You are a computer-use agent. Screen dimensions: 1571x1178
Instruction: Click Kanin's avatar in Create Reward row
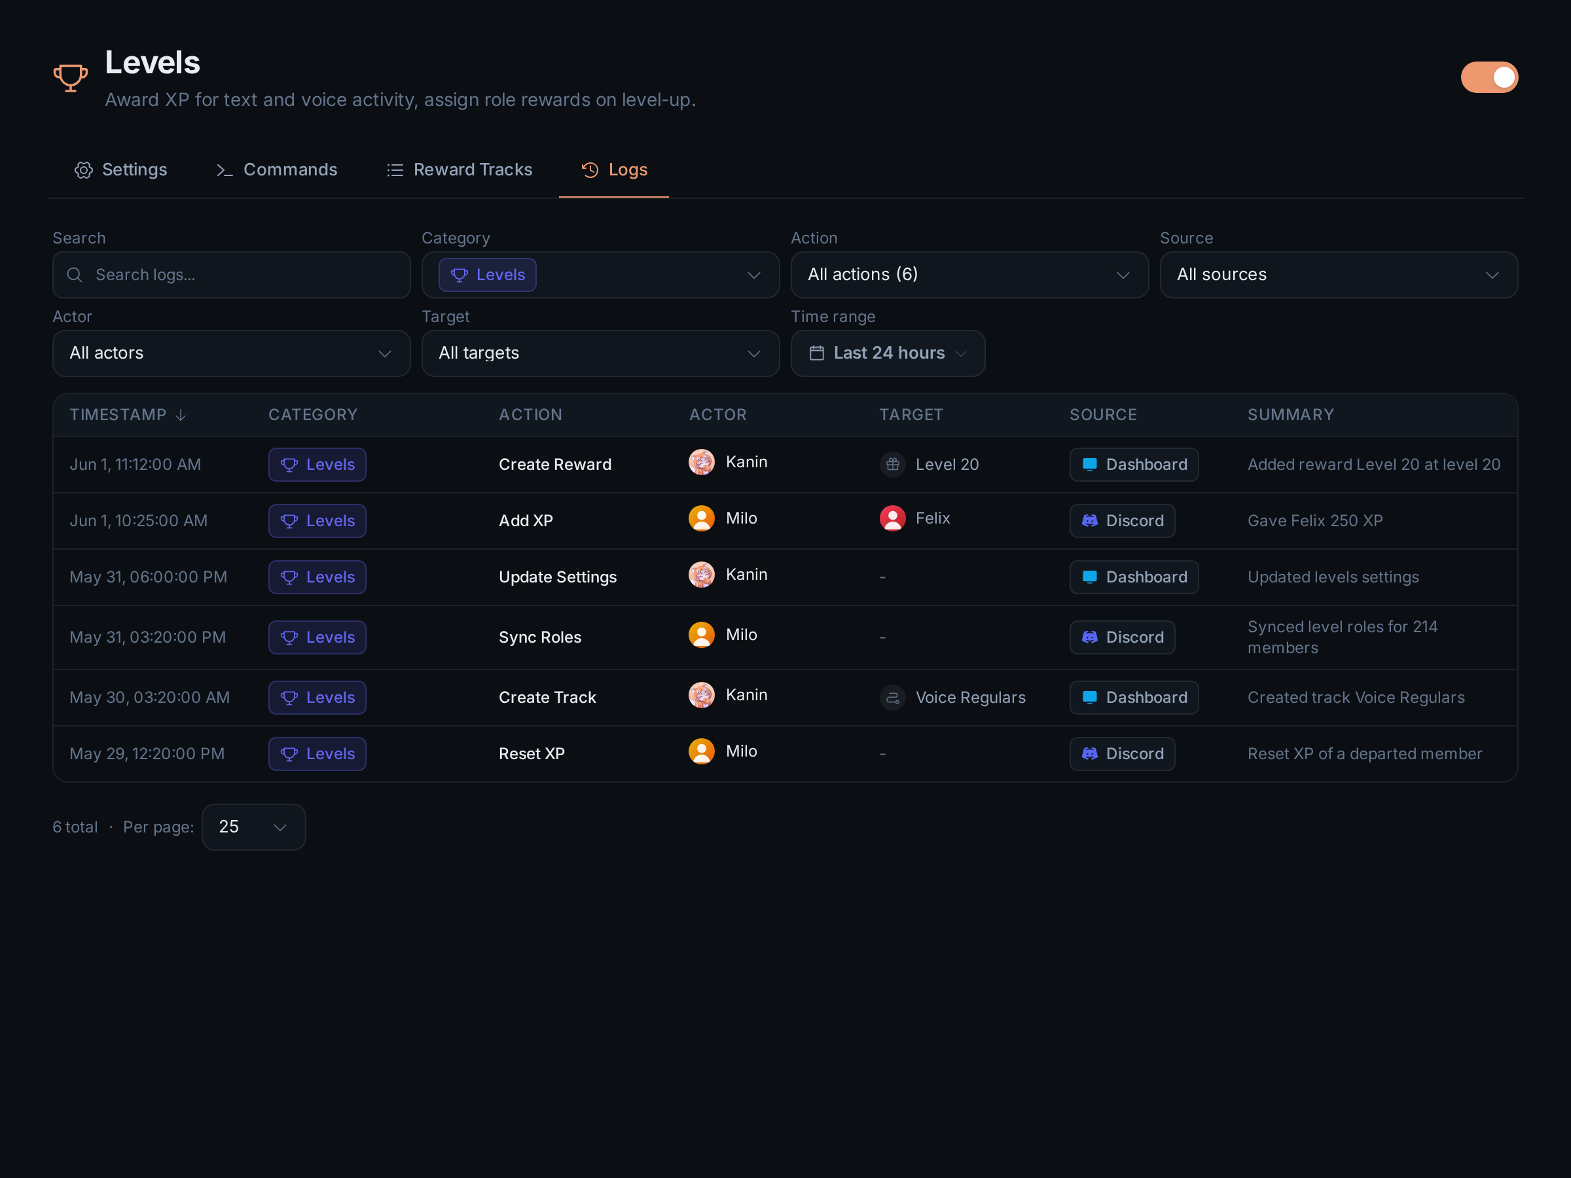tap(702, 462)
